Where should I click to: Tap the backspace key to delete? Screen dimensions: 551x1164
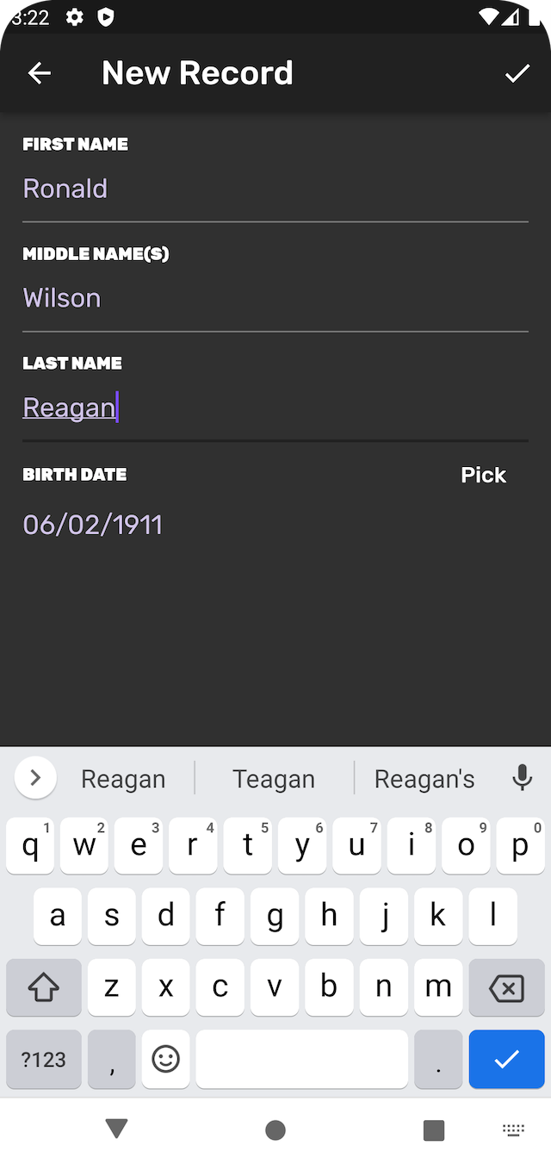coord(506,987)
